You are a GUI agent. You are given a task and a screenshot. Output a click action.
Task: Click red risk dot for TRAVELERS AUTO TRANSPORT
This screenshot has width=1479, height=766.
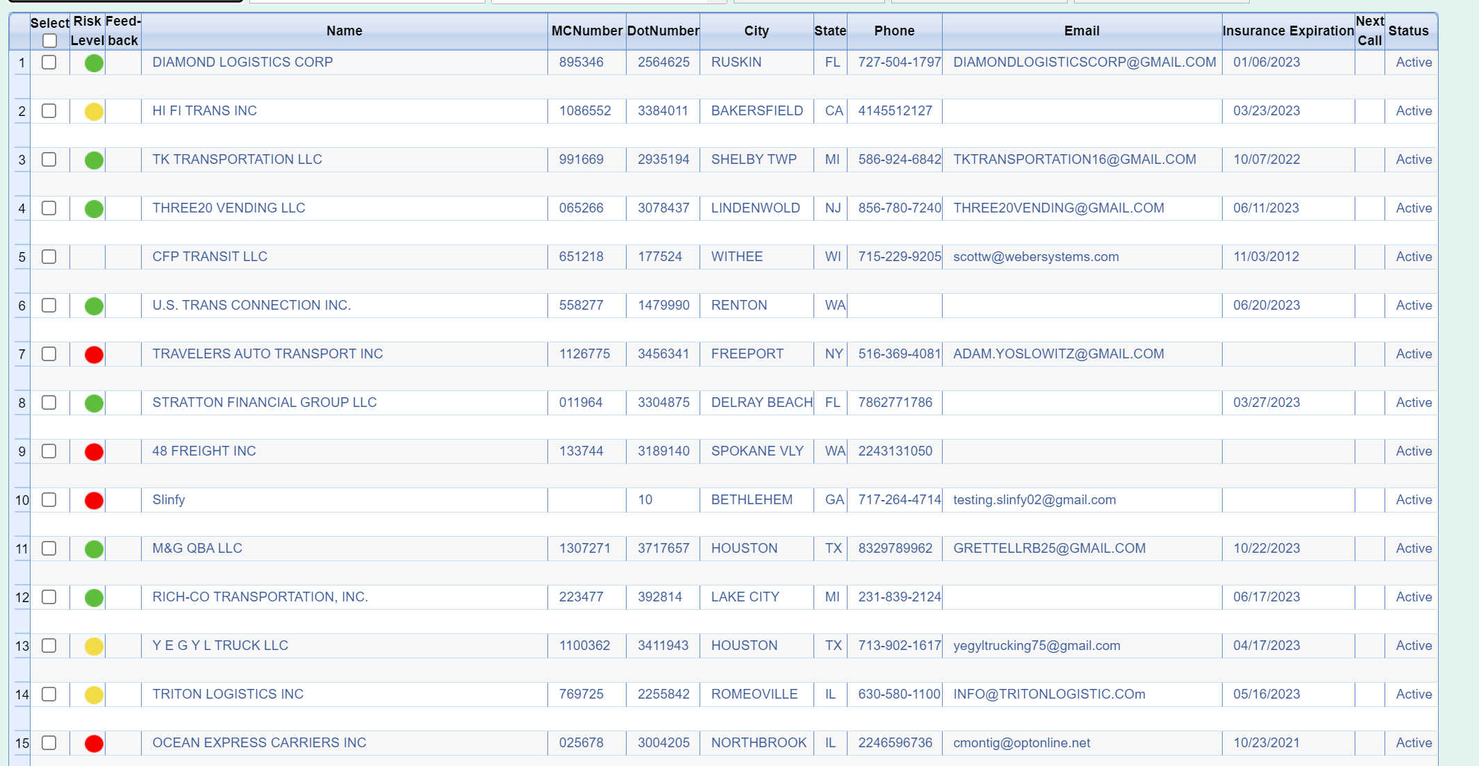pyautogui.click(x=94, y=355)
